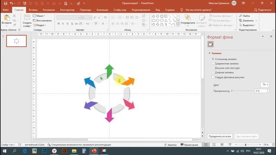Switch to Animations (Анимация) tab

[102, 10]
